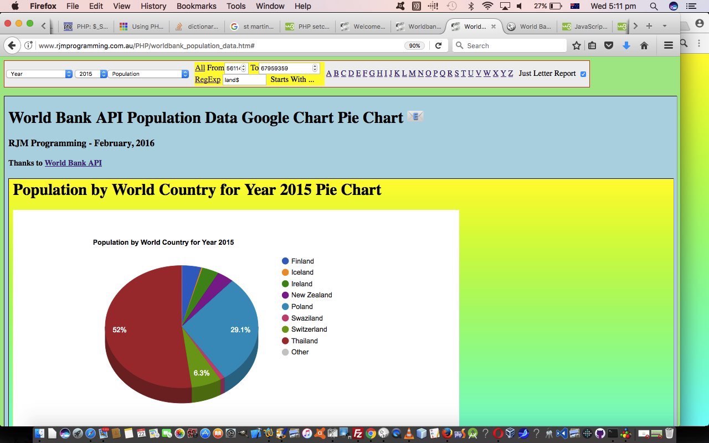Image resolution: width=709 pixels, height=443 pixels.
Task: Click the home button in the toolbar
Action: pos(643,45)
